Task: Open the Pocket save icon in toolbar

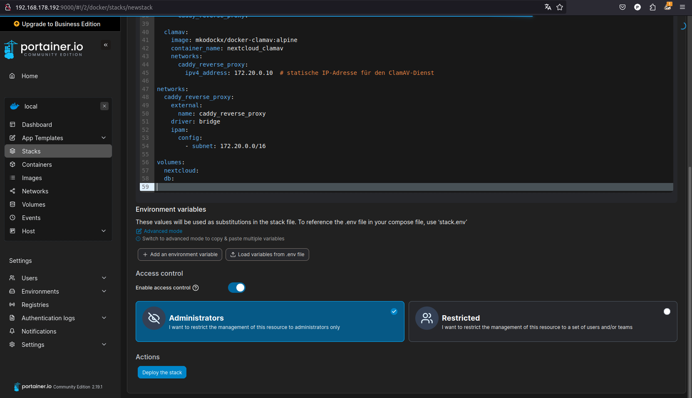Action: (623, 7)
